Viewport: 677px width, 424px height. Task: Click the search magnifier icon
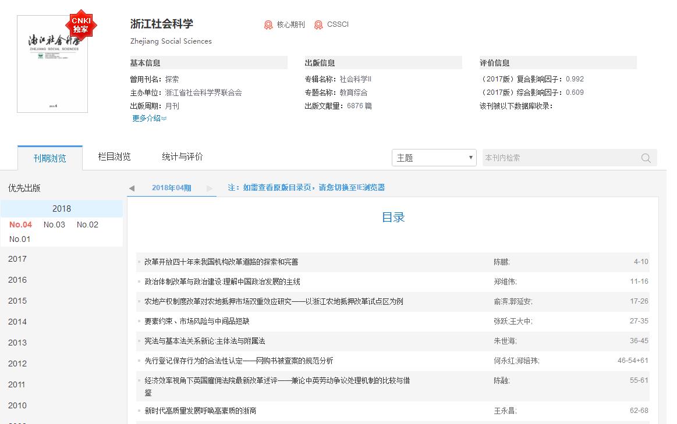point(646,158)
